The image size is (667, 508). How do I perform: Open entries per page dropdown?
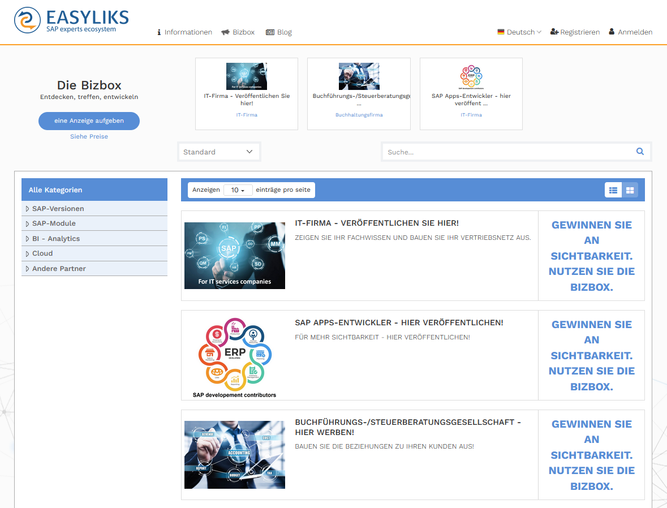pyautogui.click(x=238, y=190)
